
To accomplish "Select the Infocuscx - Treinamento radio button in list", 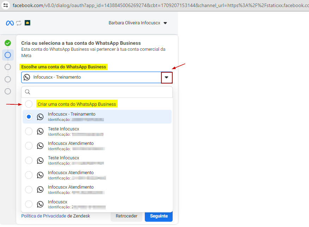I will pos(29,117).
